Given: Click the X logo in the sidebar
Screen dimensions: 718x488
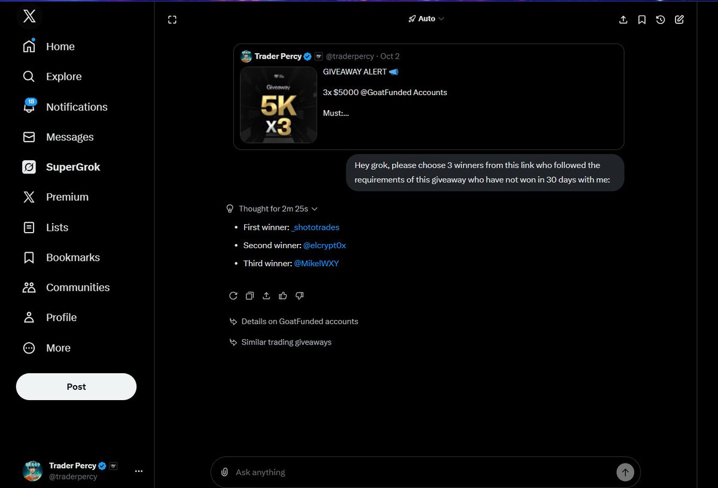Looking at the screenshot, I should point(29,17).
